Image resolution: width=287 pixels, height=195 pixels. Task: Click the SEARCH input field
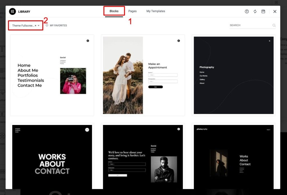249,25
